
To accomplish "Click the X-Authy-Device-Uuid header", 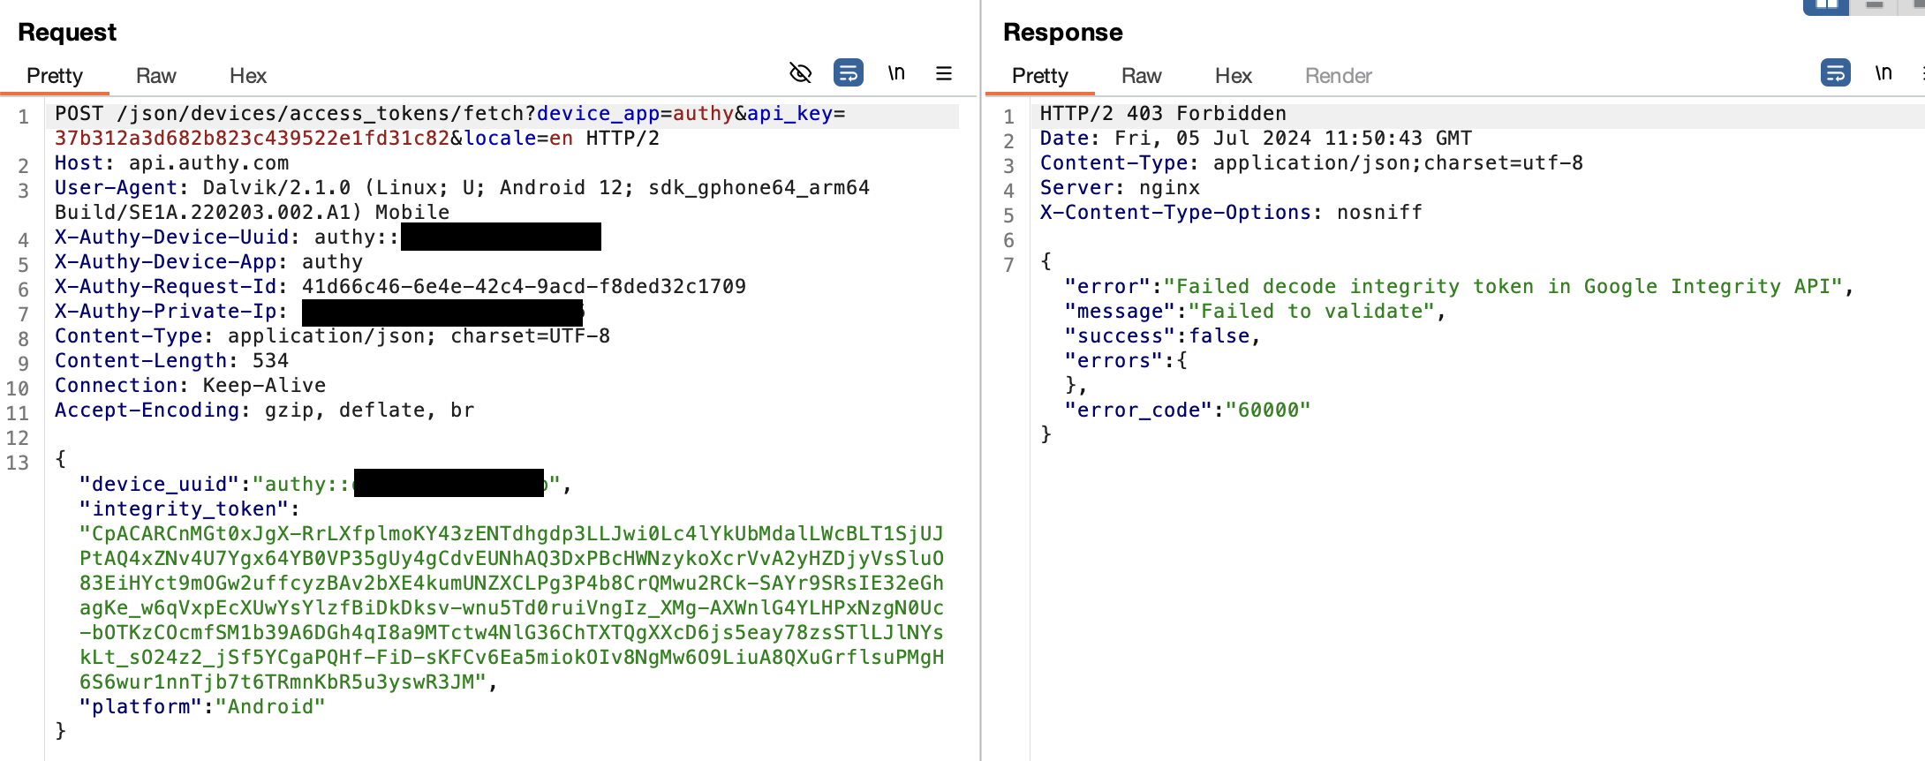I will [328, 237].
